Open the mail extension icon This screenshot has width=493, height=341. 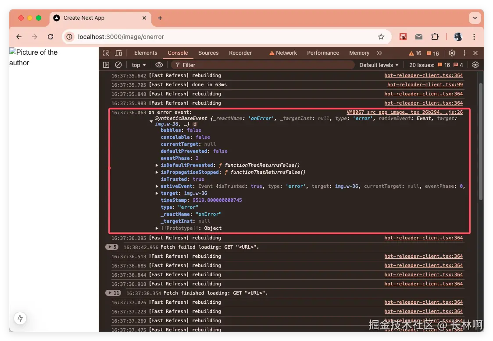coord(419,37)
